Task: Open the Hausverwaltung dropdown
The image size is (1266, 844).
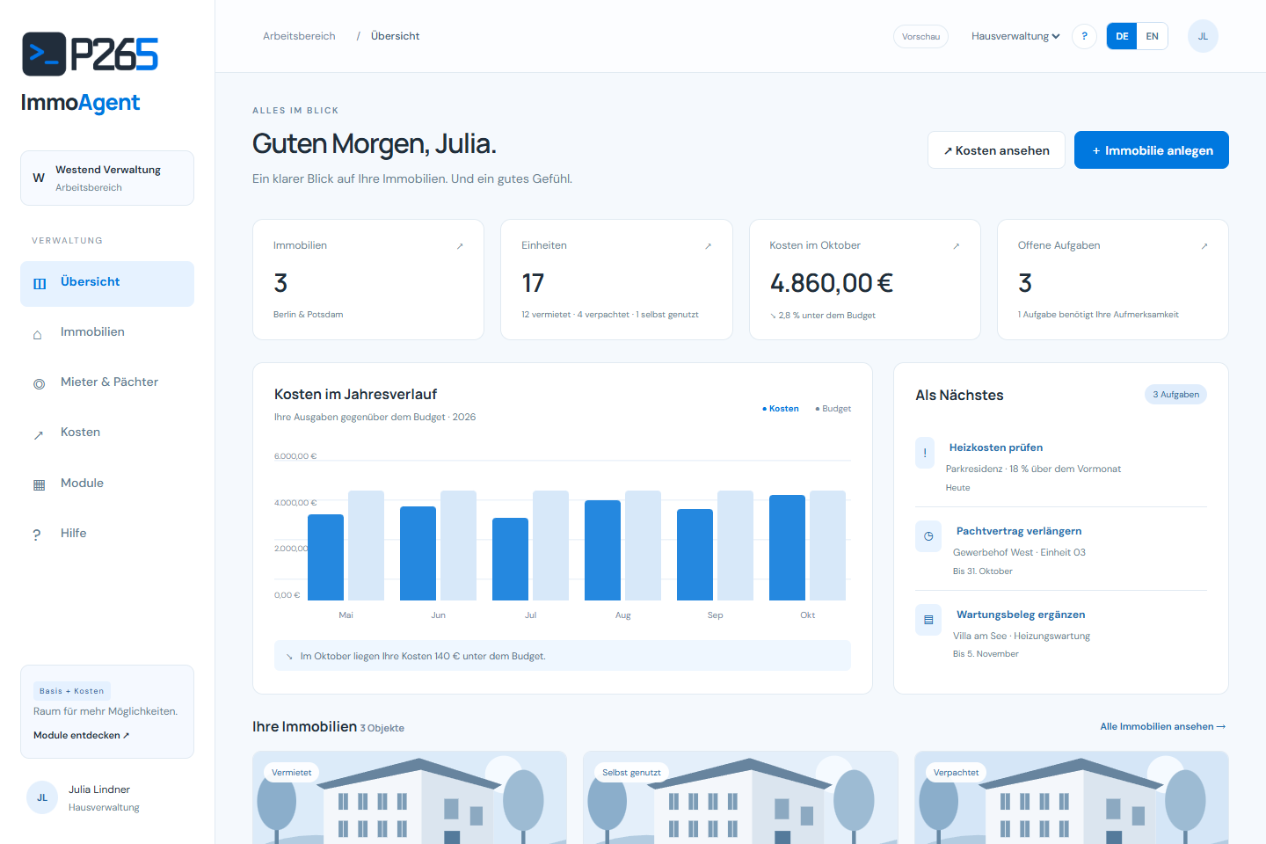Action: point(1015,36)
